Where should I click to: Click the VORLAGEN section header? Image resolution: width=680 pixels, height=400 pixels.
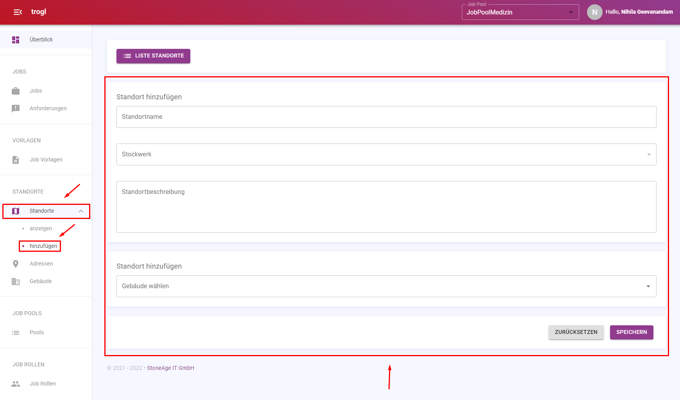click(x=27, y=140)
